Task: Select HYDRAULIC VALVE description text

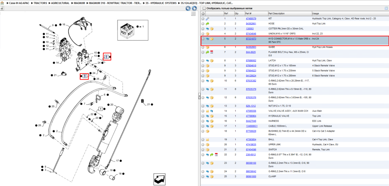Action: (x=279, y=116)
